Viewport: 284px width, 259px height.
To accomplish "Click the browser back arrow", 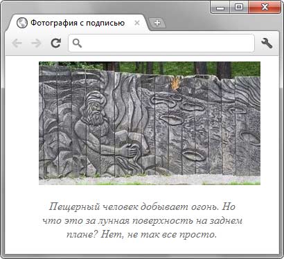I will (17, 43).
